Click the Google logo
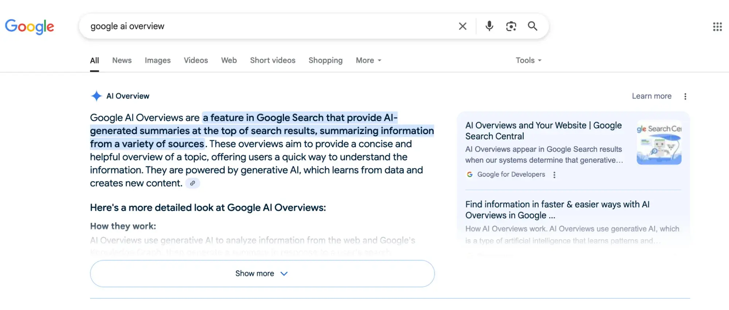The width and height of the screenshot is (729, 310). (x=30, y=27)
